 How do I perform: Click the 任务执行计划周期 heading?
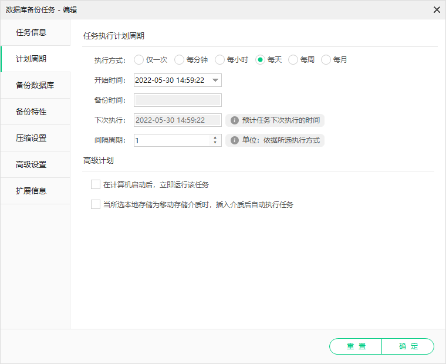point(114,36)
